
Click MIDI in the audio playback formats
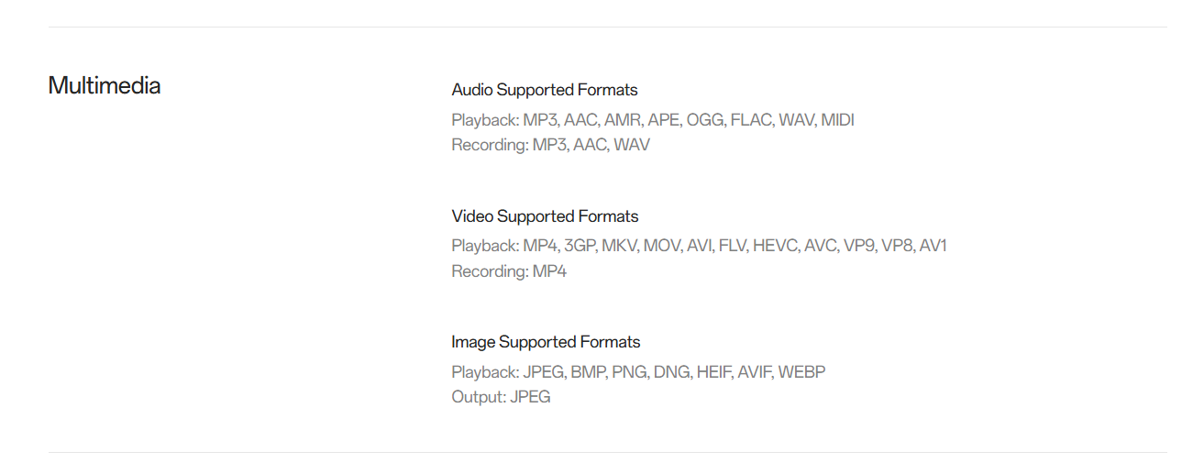837,120
